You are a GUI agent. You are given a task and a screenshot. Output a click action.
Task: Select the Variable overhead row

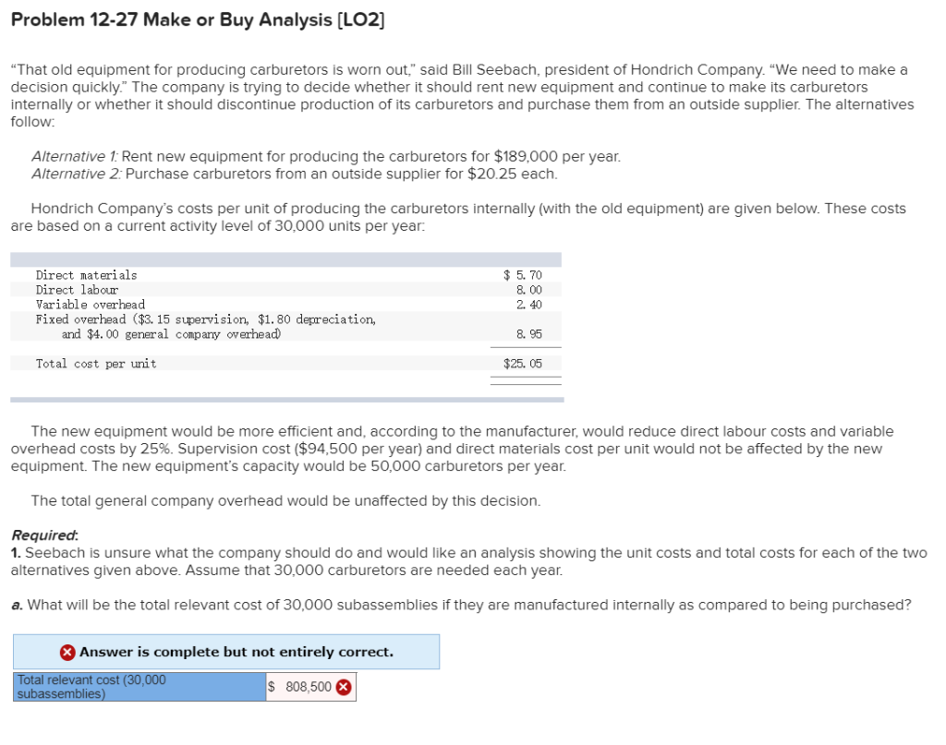(91, 304)
